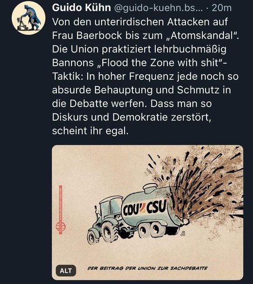This screenshot has height=284, width=253.
Task: Click the small artist signature behind the tanker wheels
Action: click(183, 234)
